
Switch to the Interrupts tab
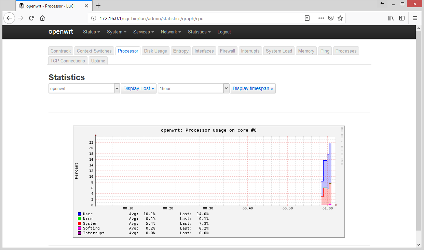coord(250,51)
